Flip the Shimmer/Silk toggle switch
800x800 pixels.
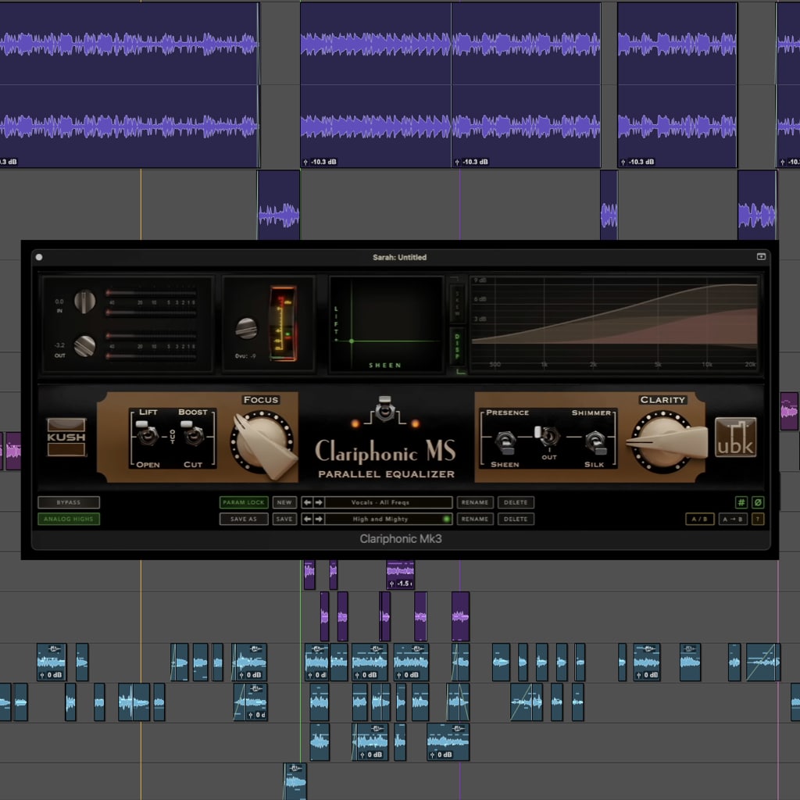pos(595,441)
